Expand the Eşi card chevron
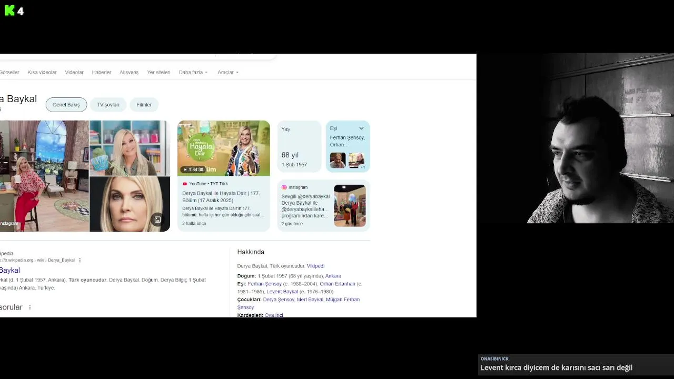Image resolution: width=674 pixels, height=379 pixels. pos(361,128)
